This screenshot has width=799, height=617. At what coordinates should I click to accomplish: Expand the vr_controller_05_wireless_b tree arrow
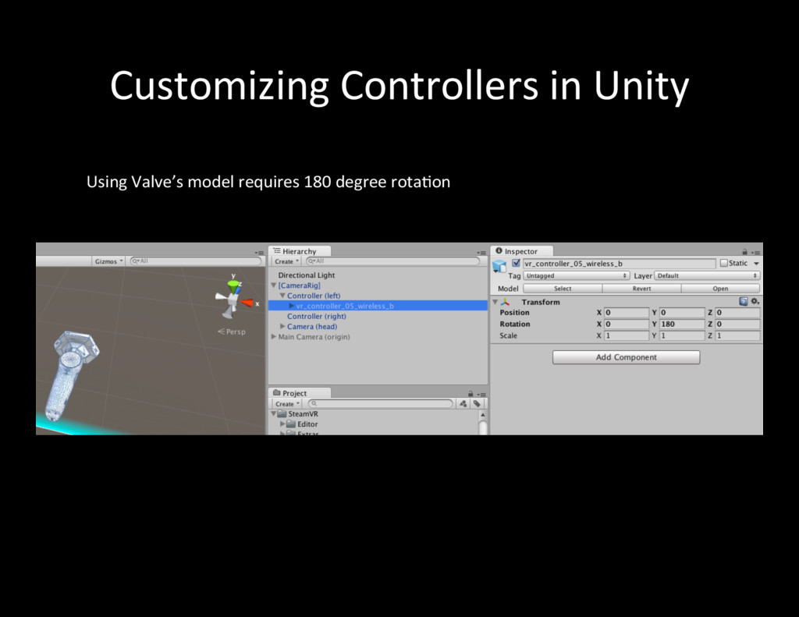tap(292, 306)
